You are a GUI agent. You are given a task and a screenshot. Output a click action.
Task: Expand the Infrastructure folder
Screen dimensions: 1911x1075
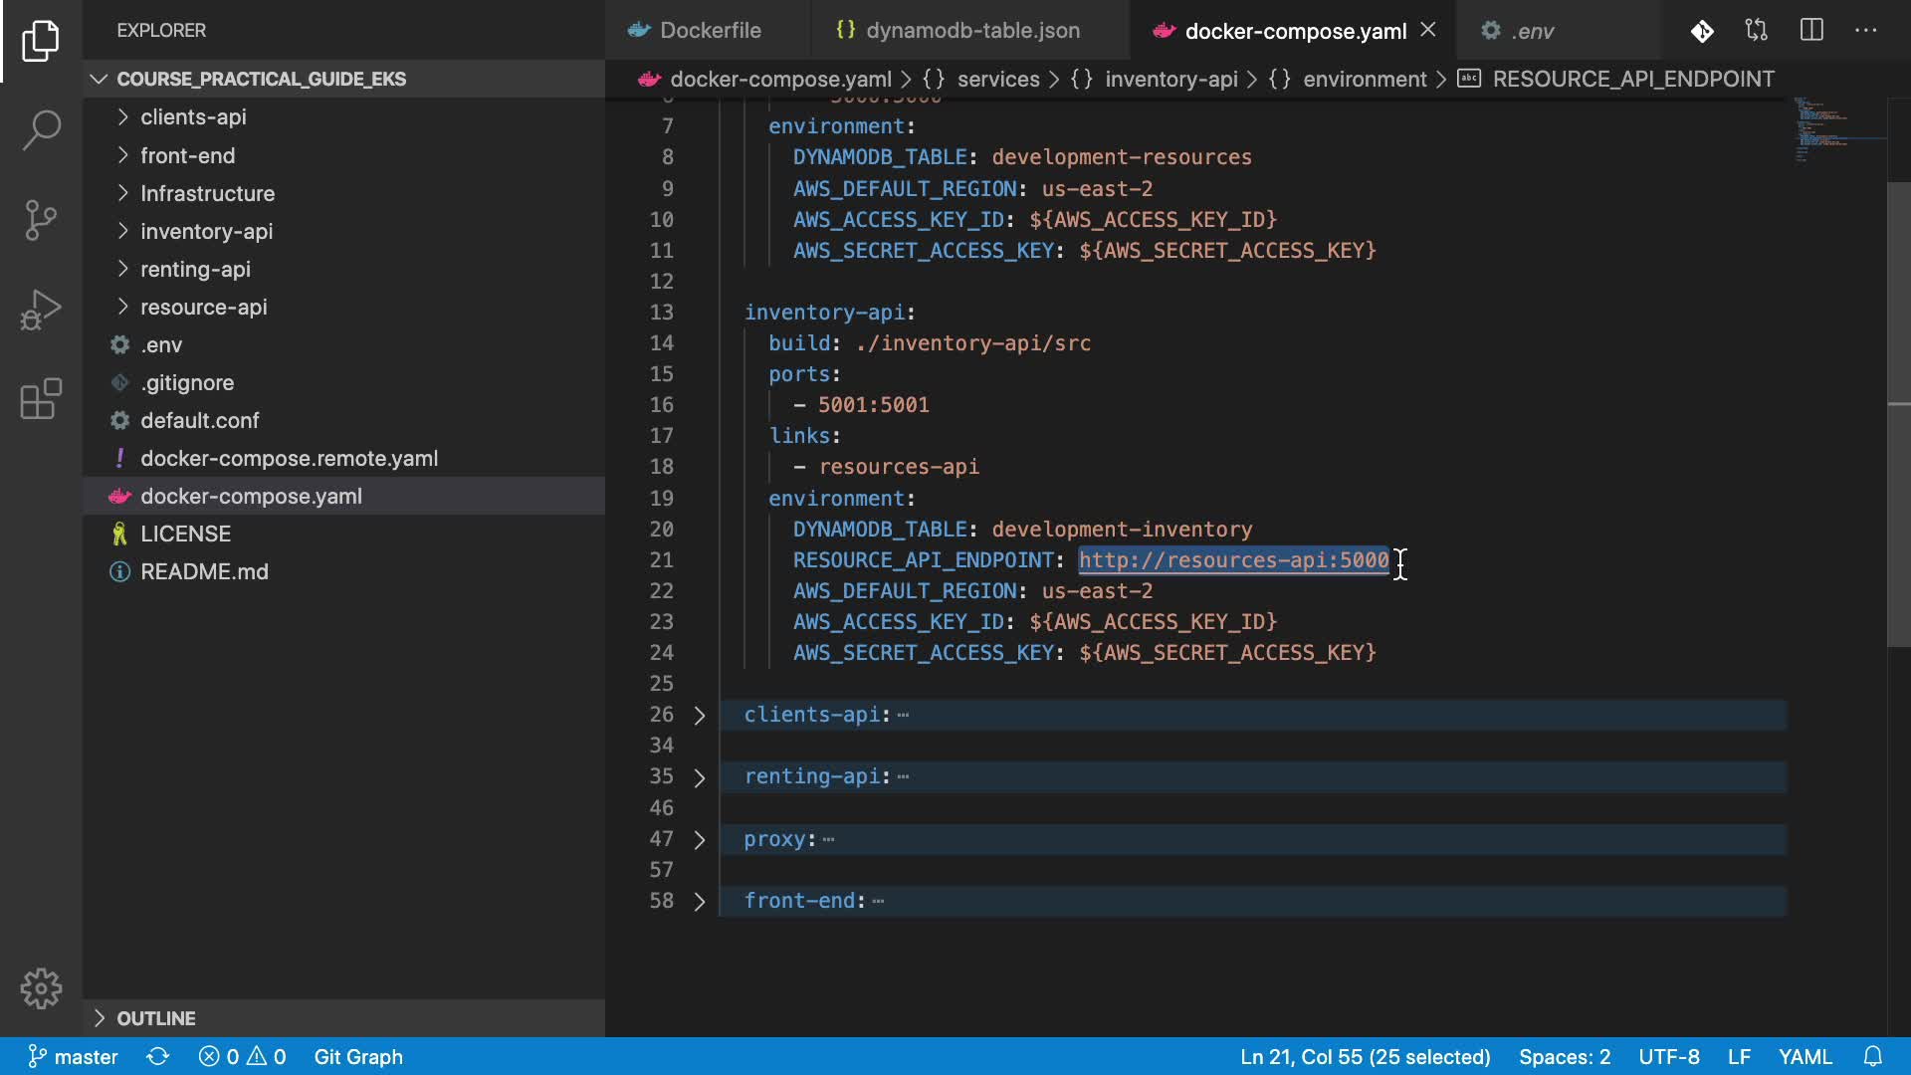[x=207, y=193]
